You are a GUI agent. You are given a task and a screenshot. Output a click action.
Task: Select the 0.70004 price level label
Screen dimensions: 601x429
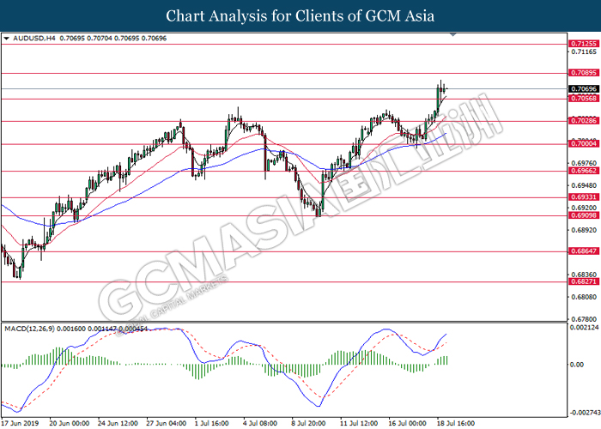point(584,143)
